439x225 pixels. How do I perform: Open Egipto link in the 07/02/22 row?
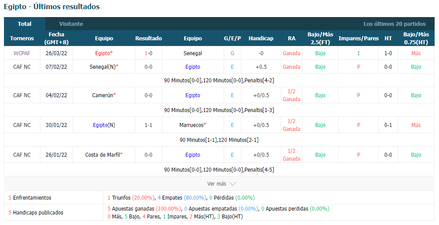point(192,67)
